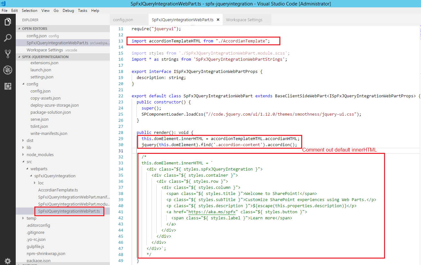Open the Search view icon
This screenshot has height=265, width=421.
[8, 38]
